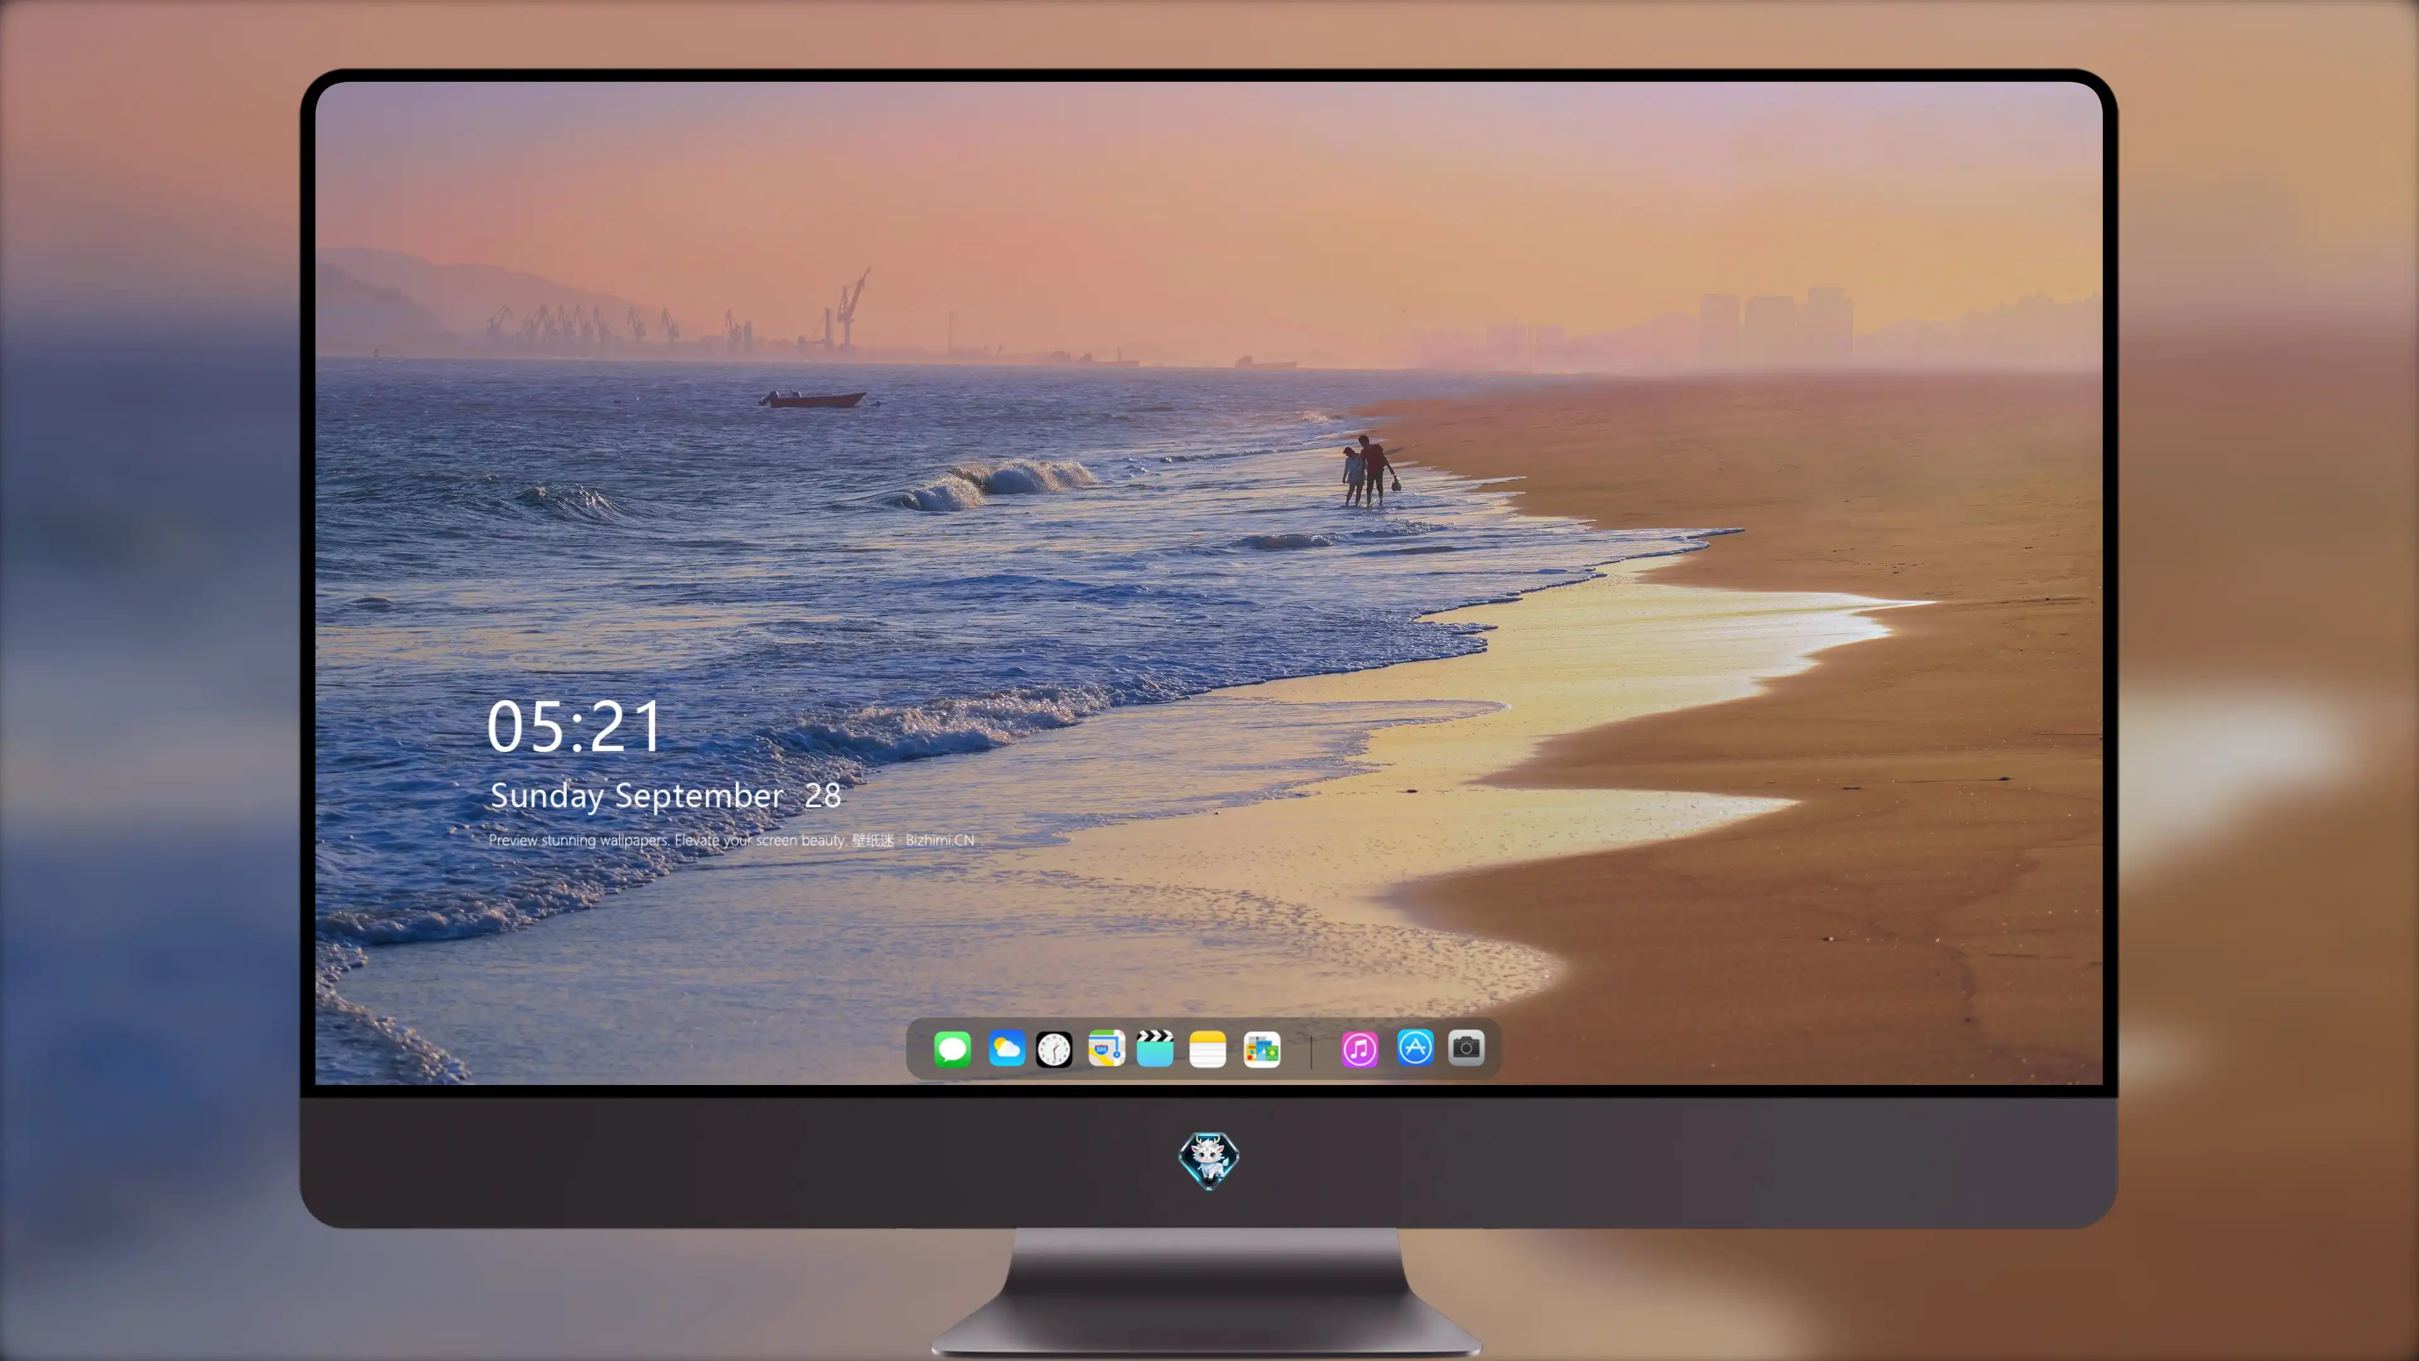Launch the Maps app from the dock

1106,1048
